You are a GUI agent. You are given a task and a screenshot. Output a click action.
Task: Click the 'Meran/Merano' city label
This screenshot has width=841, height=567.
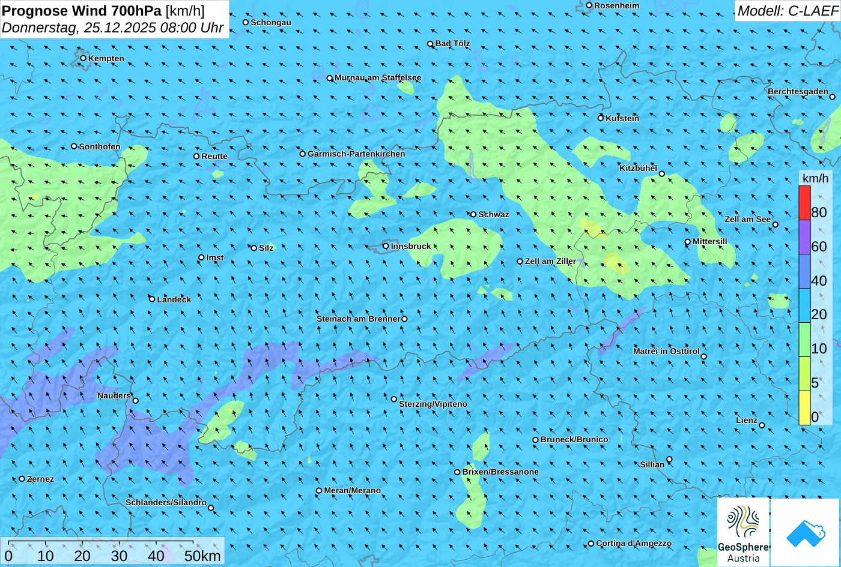[353, 490]
